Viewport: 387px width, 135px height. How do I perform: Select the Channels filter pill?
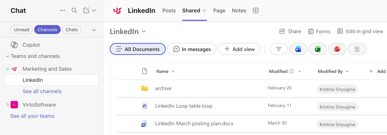point(47,30)
